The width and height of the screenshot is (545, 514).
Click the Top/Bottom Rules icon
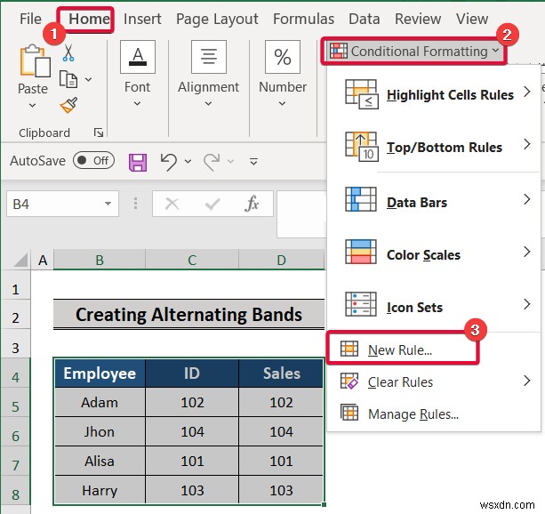tap(362, 147)
